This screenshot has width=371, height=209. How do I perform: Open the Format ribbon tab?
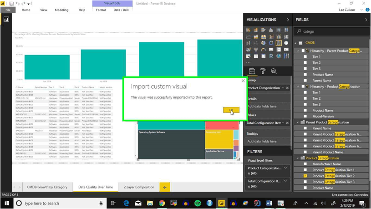coord(101,10)
